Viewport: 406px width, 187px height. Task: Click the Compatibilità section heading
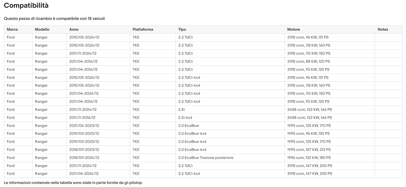click(x=26, y=6)
